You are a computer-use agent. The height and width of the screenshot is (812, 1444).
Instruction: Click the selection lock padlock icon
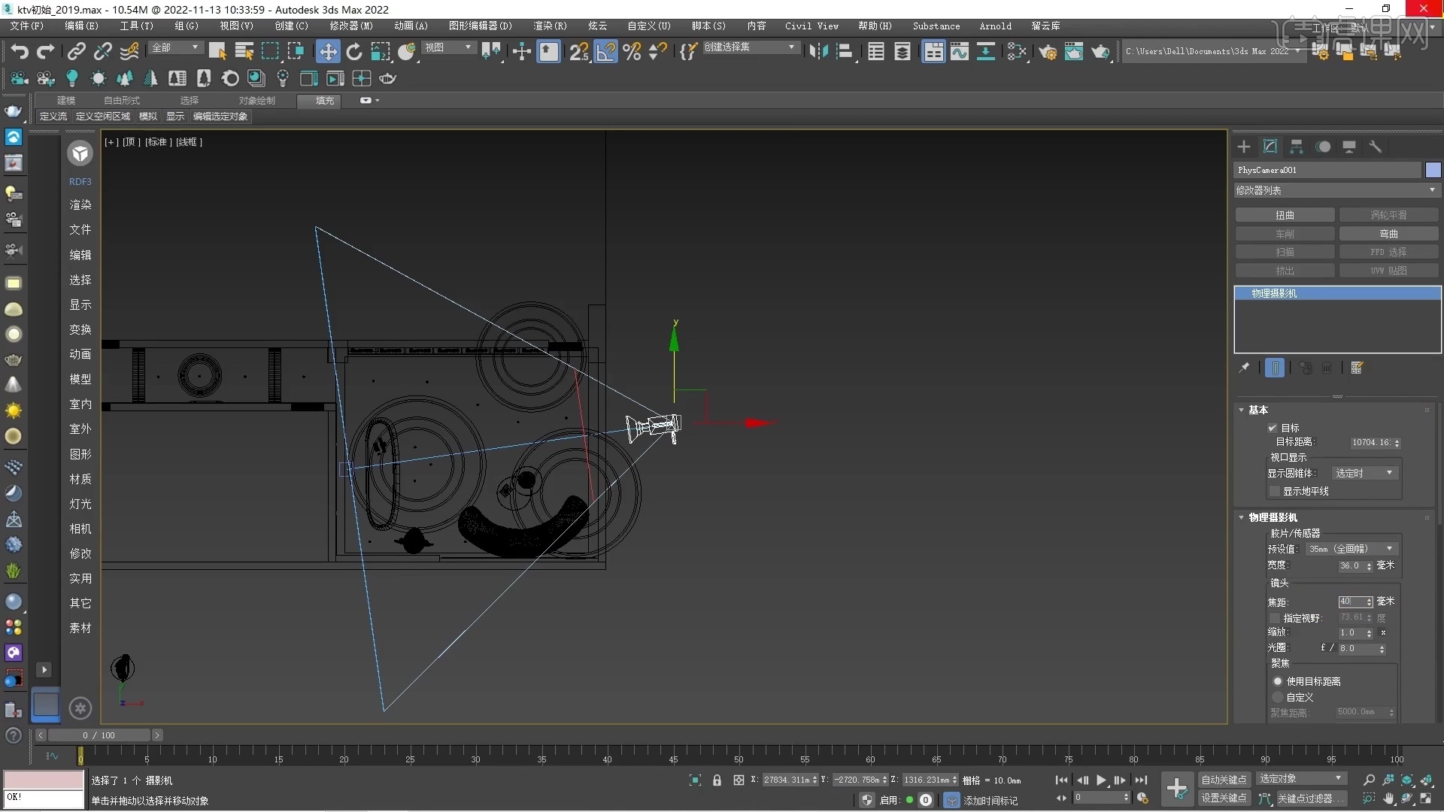pyautogui.click(x=717, y=780)
